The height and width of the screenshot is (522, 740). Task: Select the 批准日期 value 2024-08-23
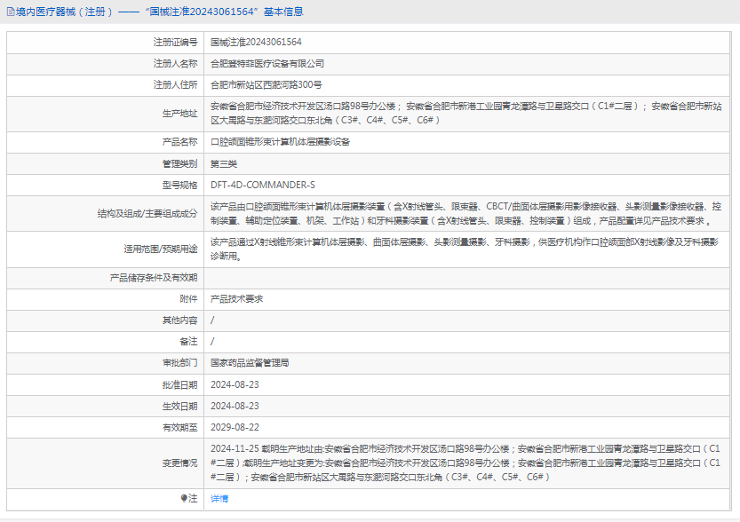click(x=235, y=384)
